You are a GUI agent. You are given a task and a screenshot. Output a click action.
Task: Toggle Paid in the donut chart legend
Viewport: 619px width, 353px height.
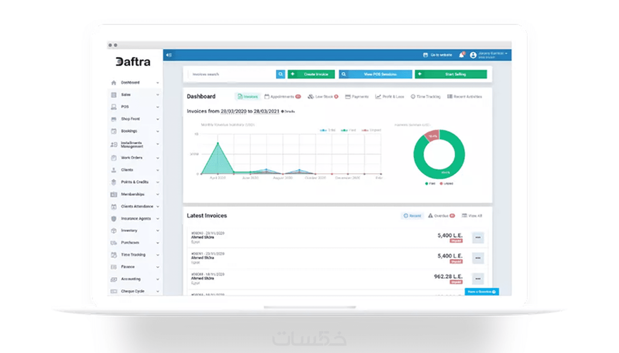(430, 183)
